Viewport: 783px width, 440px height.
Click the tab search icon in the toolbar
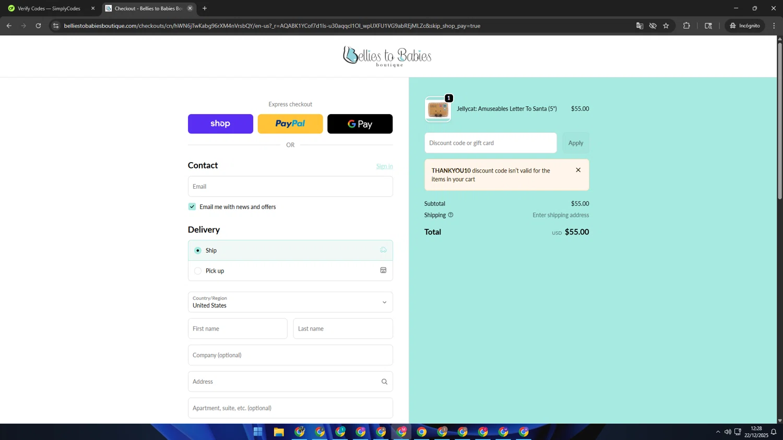pos(708,26)
